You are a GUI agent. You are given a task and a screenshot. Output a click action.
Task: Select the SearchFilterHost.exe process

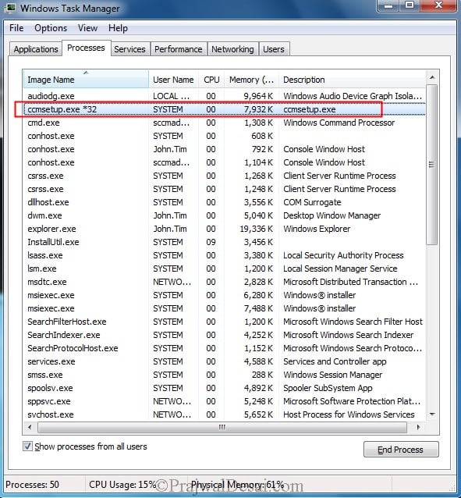225,322
